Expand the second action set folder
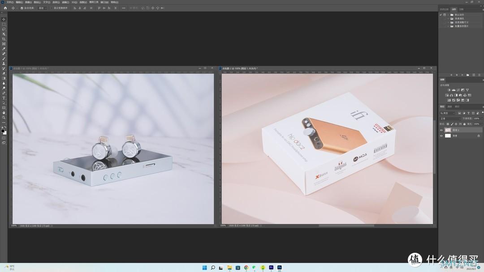The width and height of the screenshot is (484, 272). click(448, 18)
